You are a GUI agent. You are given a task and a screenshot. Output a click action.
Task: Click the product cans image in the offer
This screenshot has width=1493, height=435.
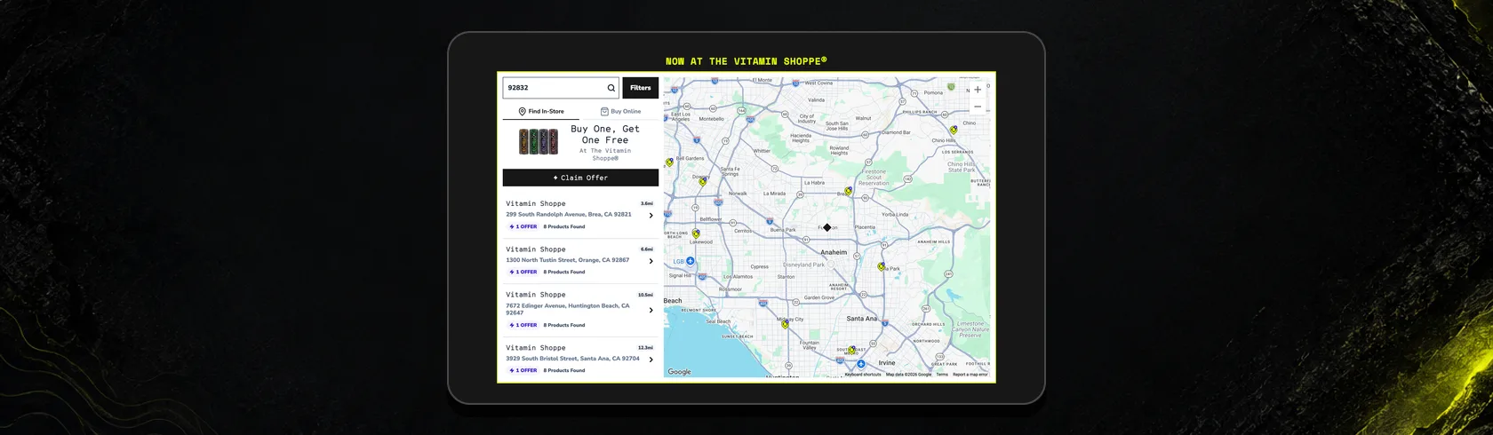click(x=539, y=142)
